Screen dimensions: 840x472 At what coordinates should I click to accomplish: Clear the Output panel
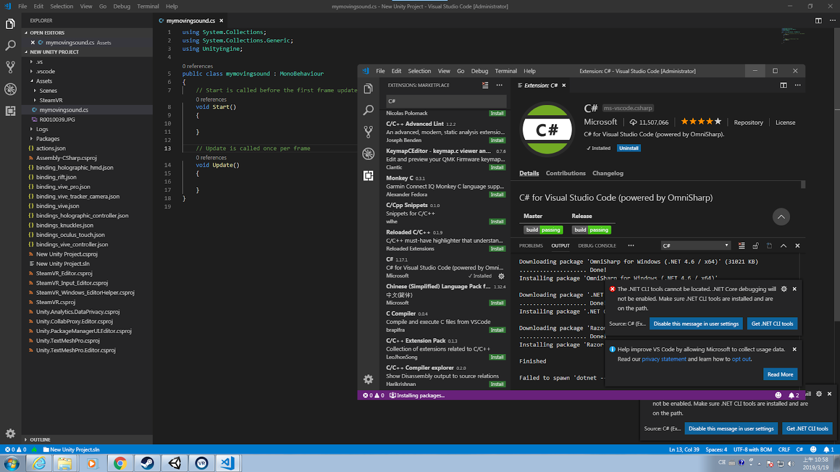pos(741,245)
